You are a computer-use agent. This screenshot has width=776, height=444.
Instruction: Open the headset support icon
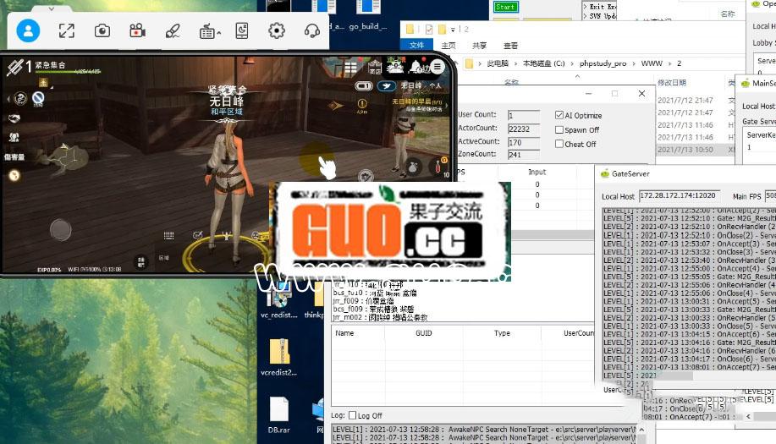point(311,31)
